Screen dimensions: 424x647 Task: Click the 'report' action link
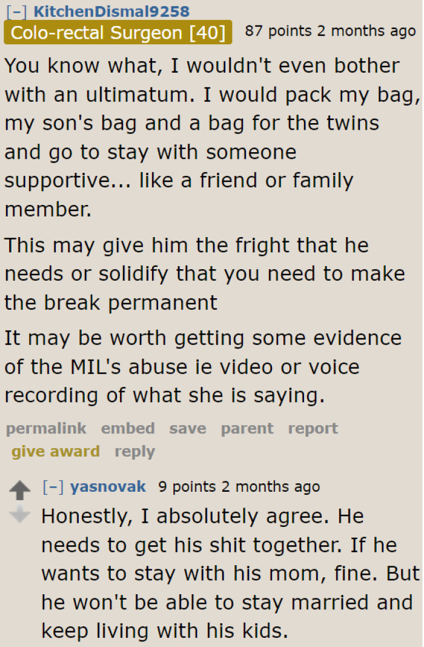click(x=313, y=429)
